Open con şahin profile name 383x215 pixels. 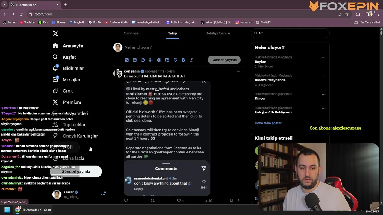tap(132, 71)
